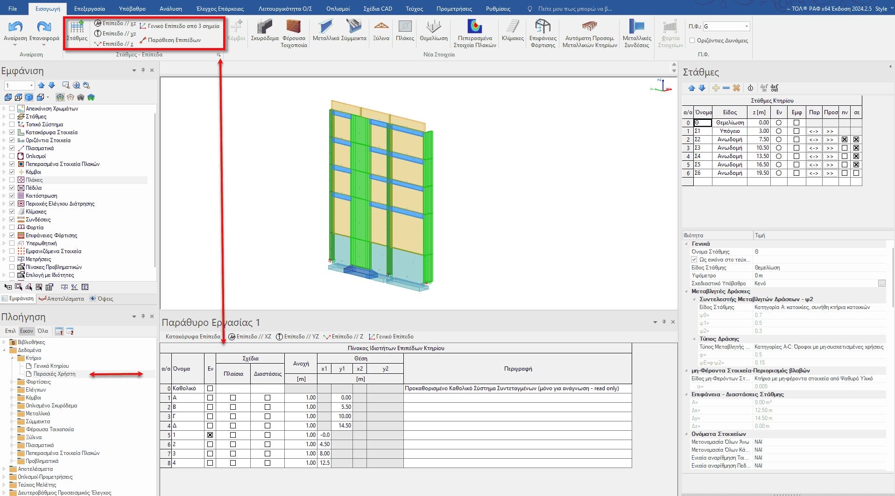Viewport: 895px width, 496px height.
Task: Click the Παράθεση Επιπέδων button
Action: [174, 40]
